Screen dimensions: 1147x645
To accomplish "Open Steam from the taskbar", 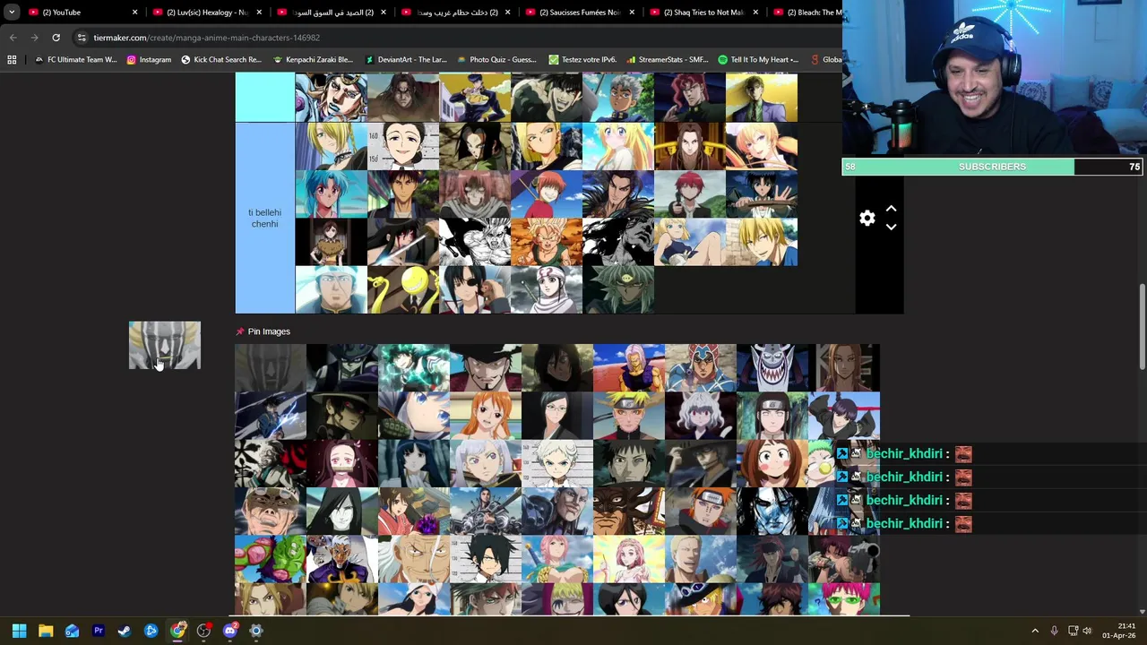I will [x=125, y=631].
